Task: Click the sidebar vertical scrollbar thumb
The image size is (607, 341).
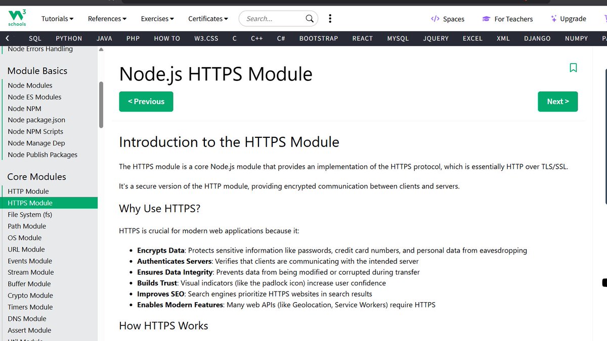Action: [101, 105]
